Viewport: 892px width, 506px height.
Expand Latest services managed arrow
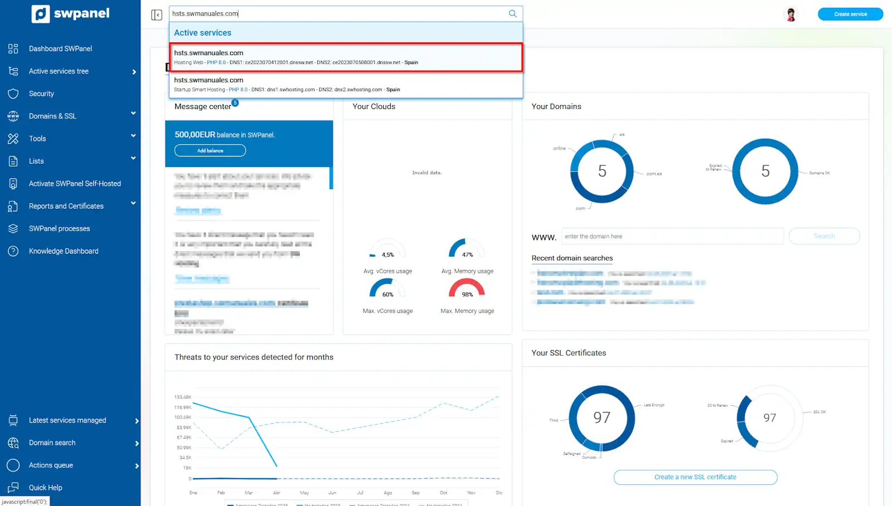(137, 421)
